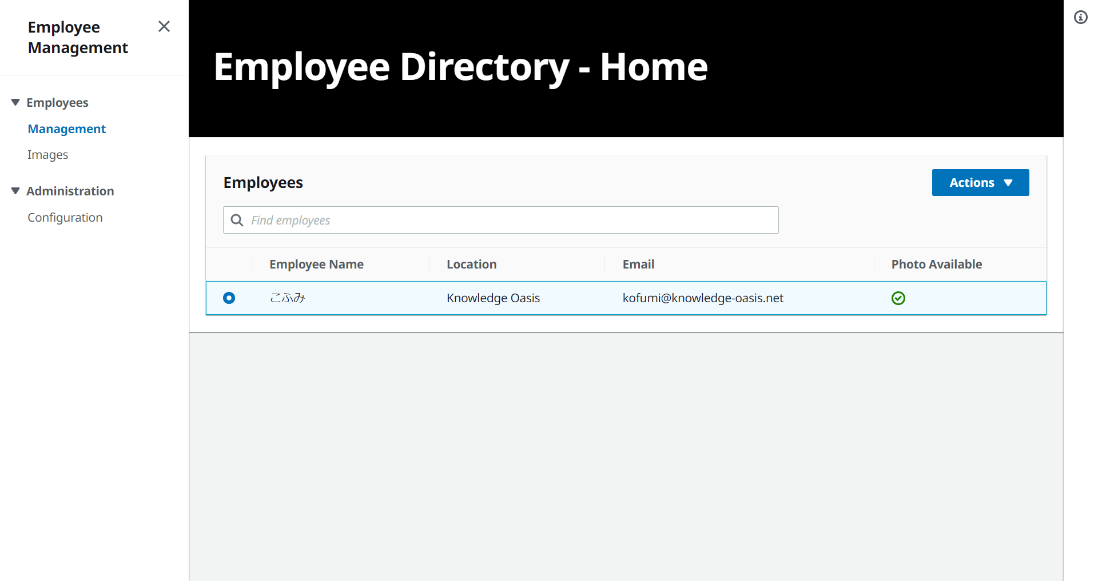Click the Location column header

pyautogui.click(x=471, y=265)
